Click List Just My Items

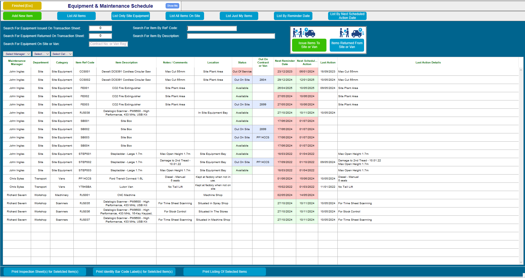pyautogui.click(x=239, y=16)
